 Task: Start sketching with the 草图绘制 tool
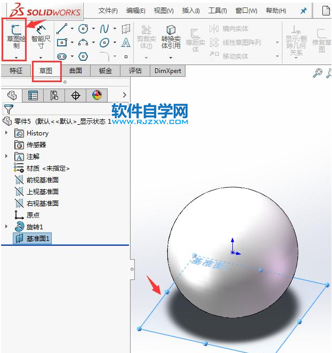pyautogui.click(x=16, y=37)
